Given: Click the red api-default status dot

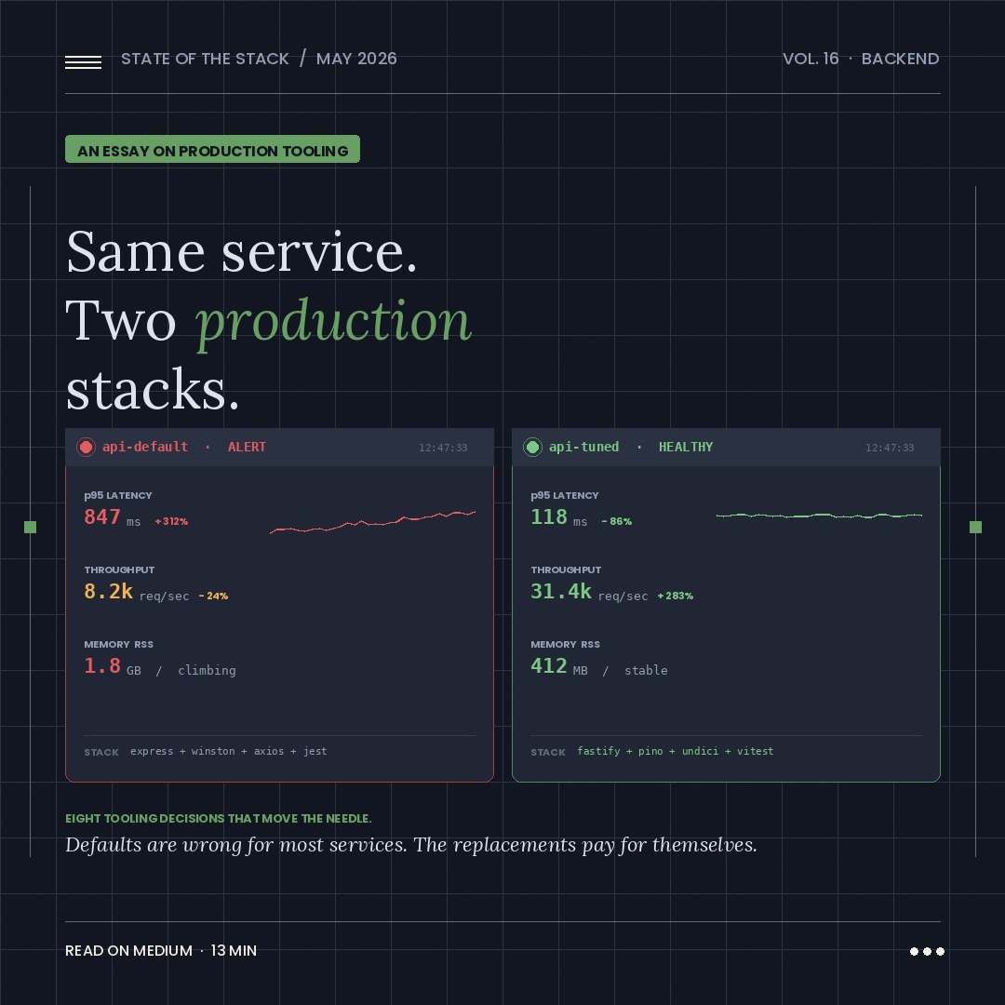Looking at the screenshot, I should point(86,448).
